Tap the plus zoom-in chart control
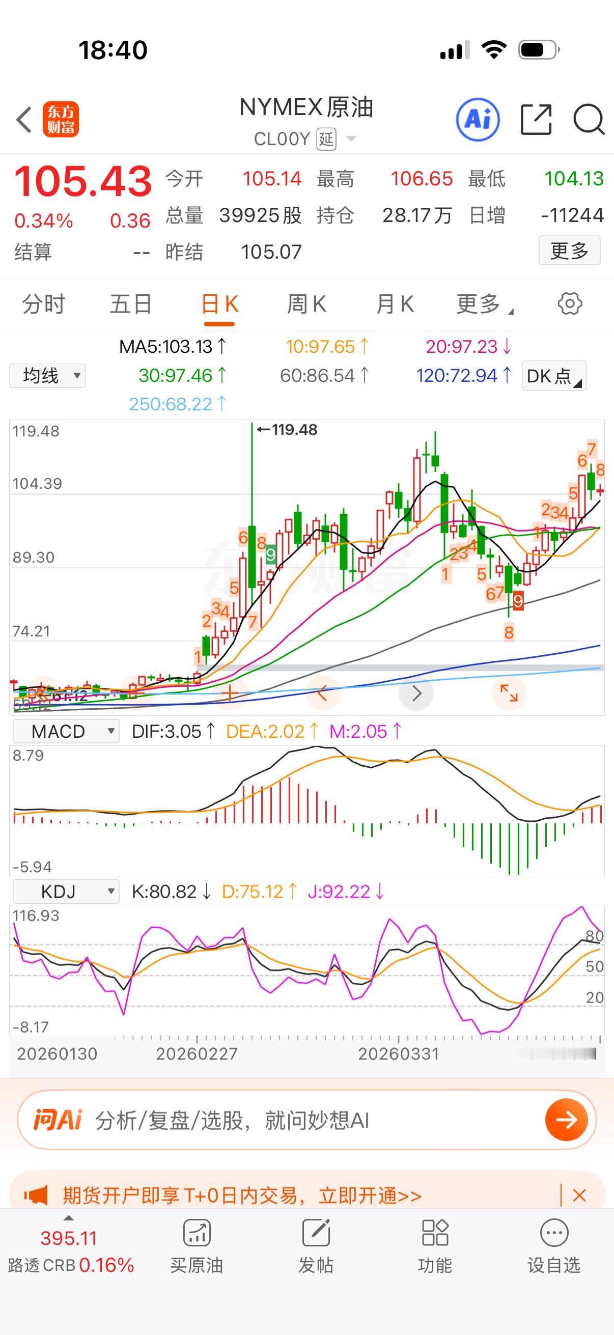The image size is (614, 1335). (230, 693)
